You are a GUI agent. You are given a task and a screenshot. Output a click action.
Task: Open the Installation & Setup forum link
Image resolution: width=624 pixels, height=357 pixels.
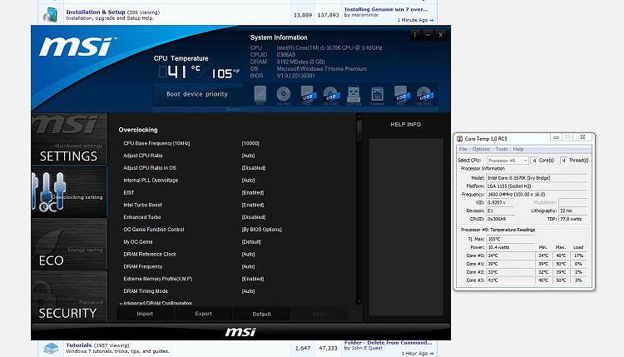pyautogui.click(x=96, y=12)
